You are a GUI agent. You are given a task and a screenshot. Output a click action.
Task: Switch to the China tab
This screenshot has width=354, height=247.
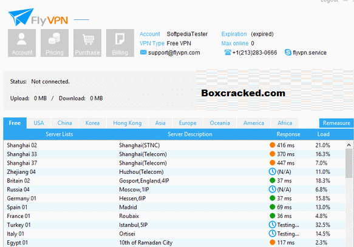[x=65, y=123]
